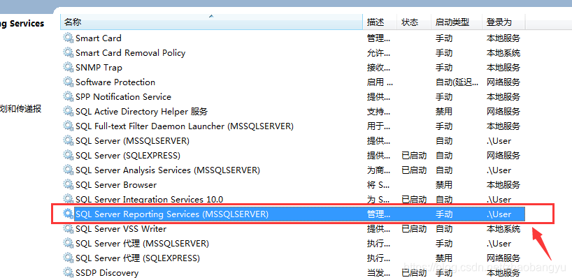
Task: Select the Software Protection service name
Action: click(x=115, y=82)
